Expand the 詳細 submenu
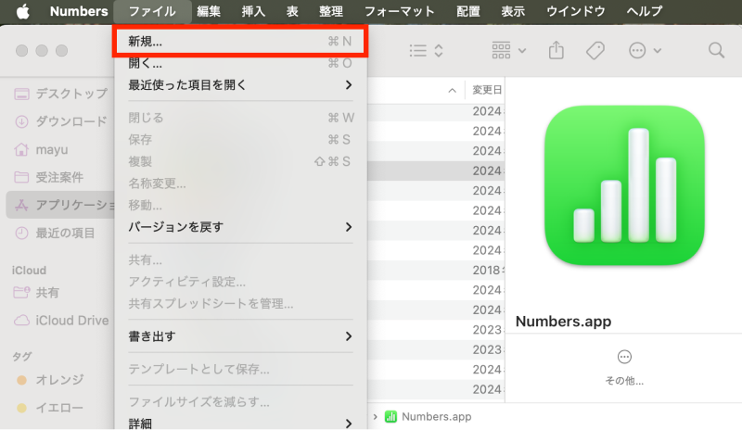 pos(240,424)
